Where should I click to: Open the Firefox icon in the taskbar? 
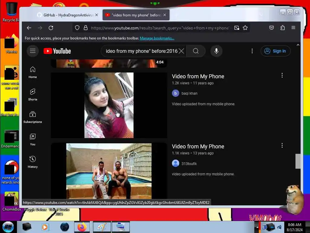(82, 227)
